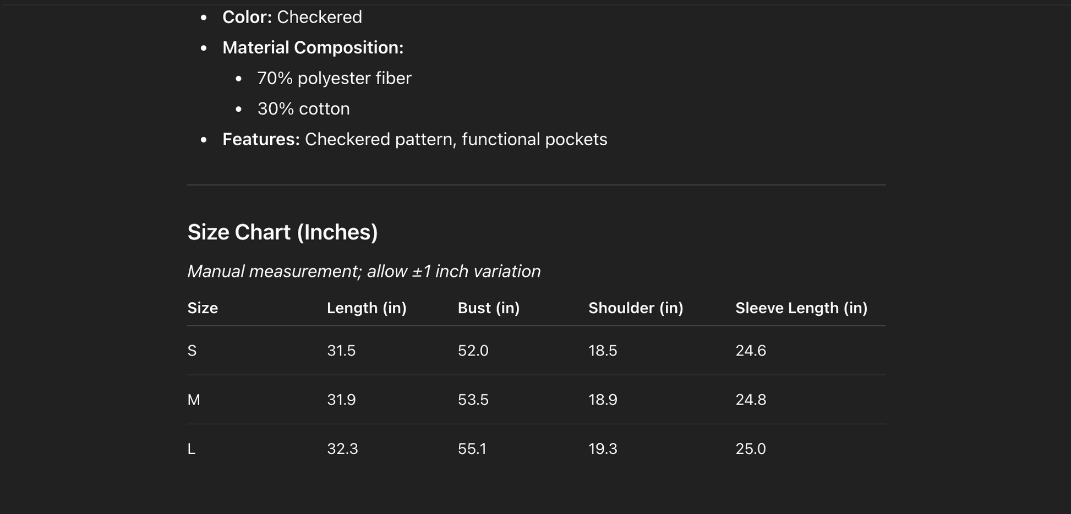
Task: Click the size S row label
Action: pyautogui.click(x=192, y=351)
